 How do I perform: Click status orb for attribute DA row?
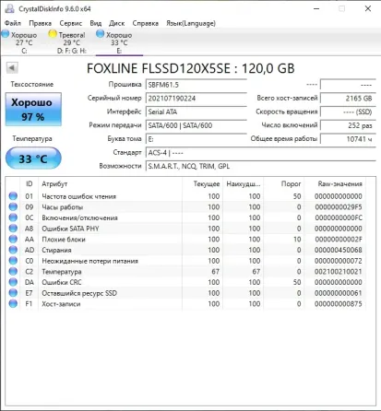13,282
